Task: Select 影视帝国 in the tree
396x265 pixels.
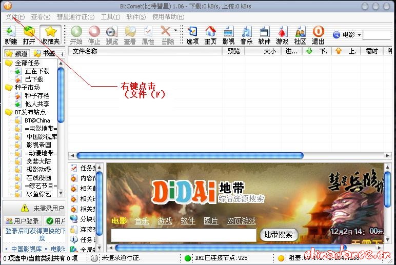Action: tap(38, 145)
